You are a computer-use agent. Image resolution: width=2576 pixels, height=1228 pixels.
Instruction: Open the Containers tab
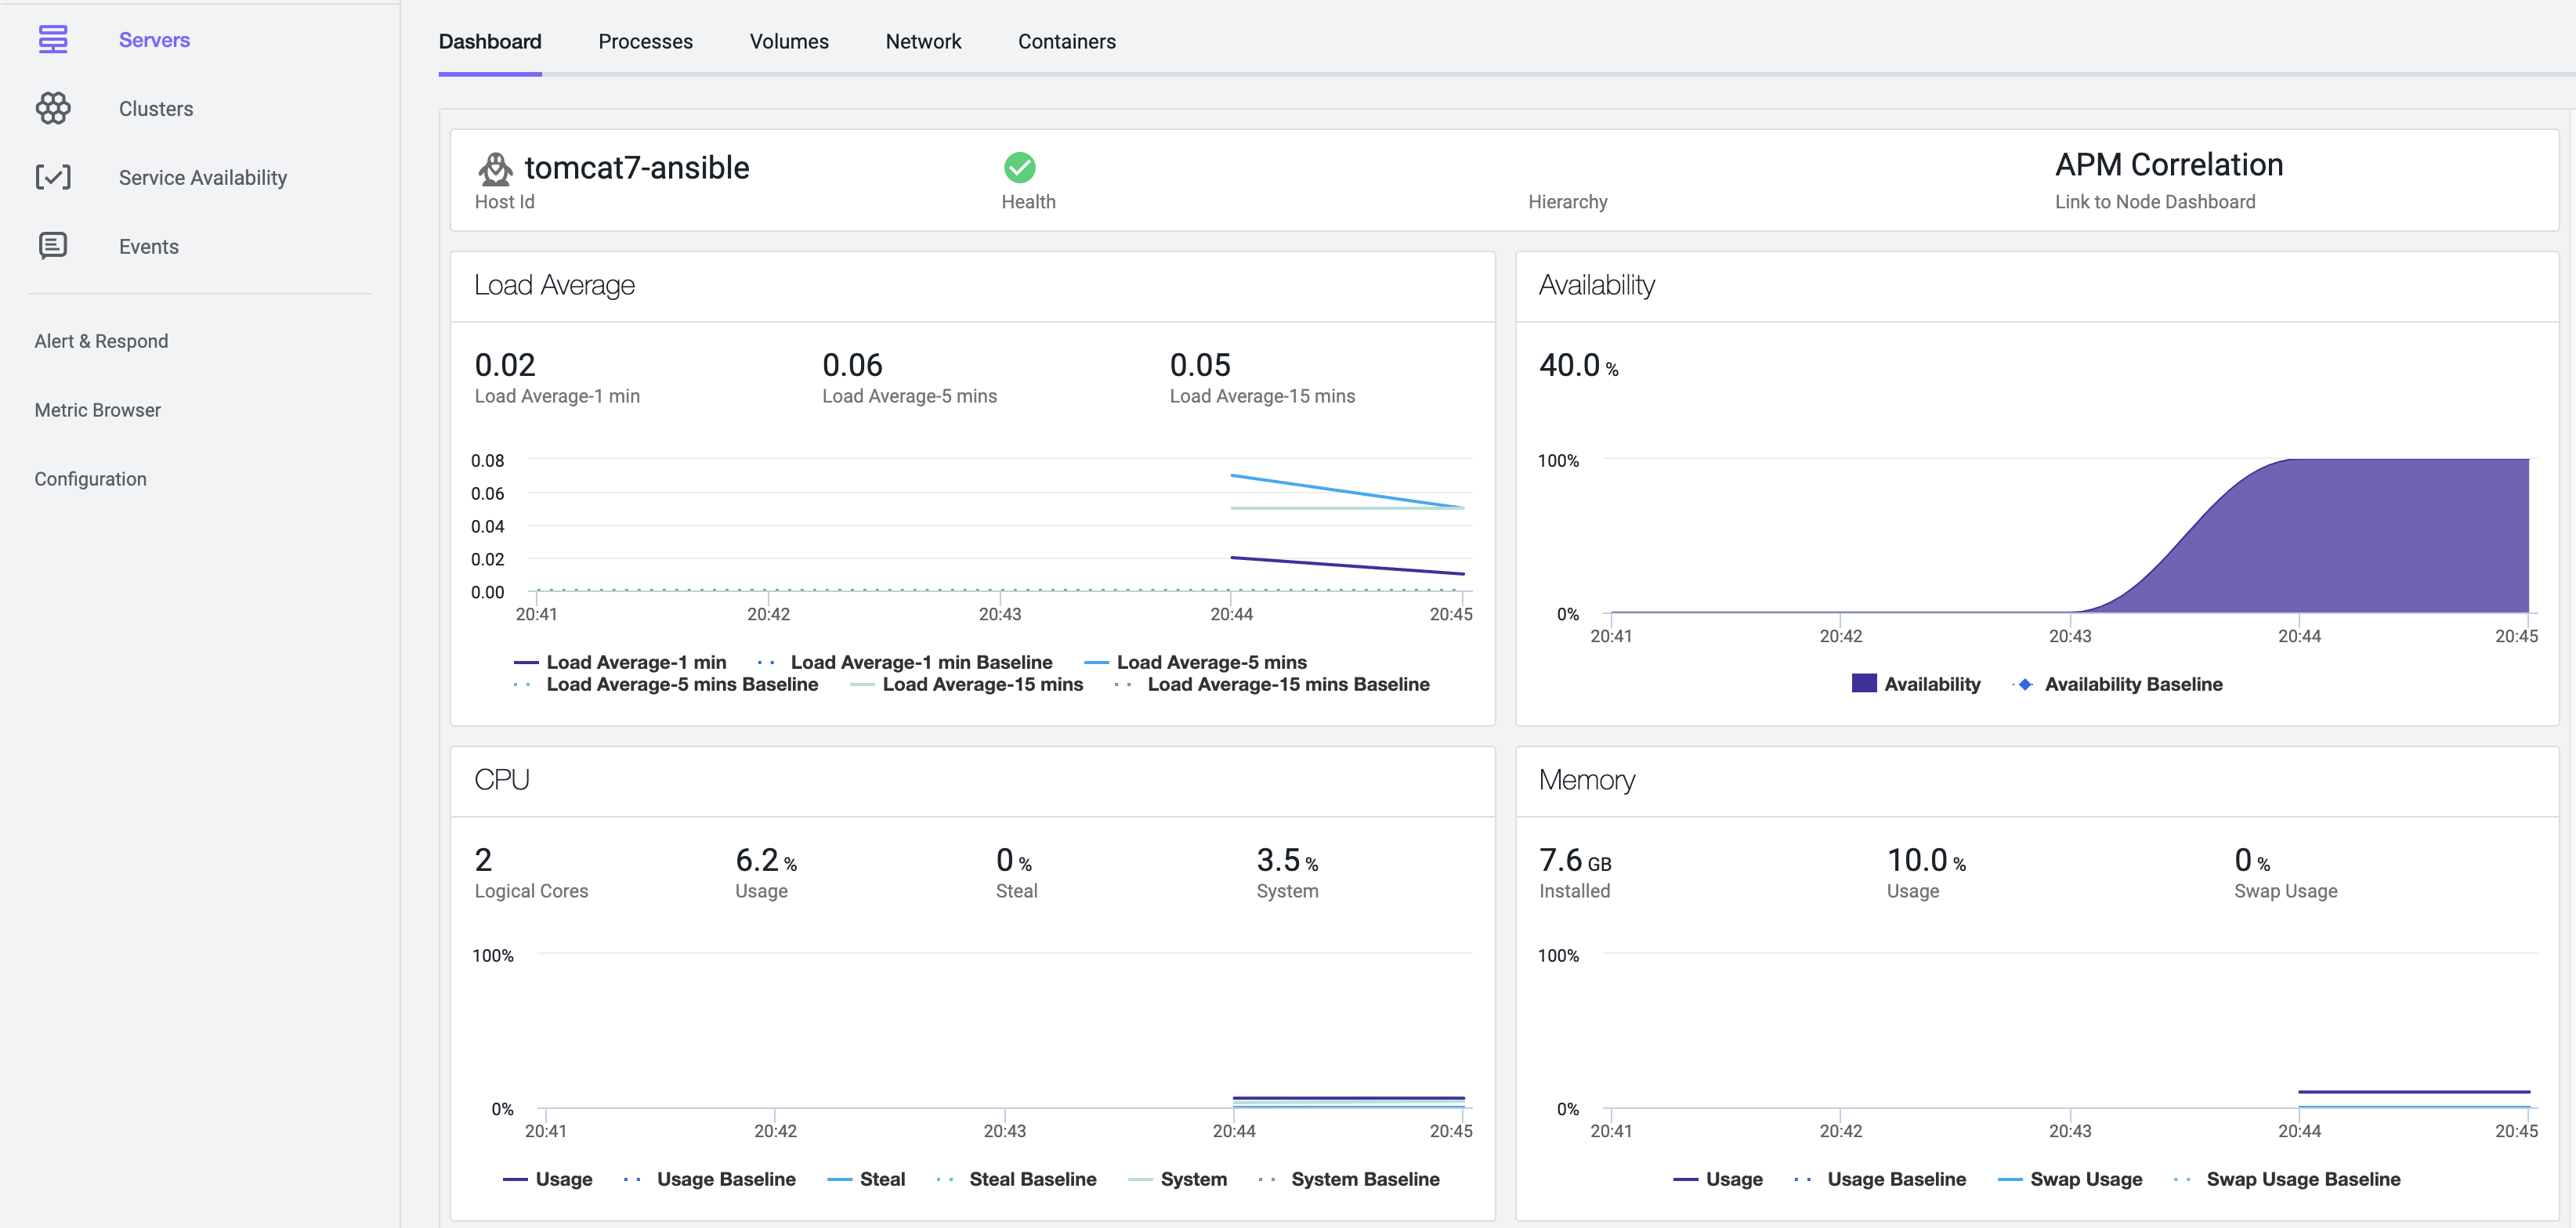(x=1066, y=41)
